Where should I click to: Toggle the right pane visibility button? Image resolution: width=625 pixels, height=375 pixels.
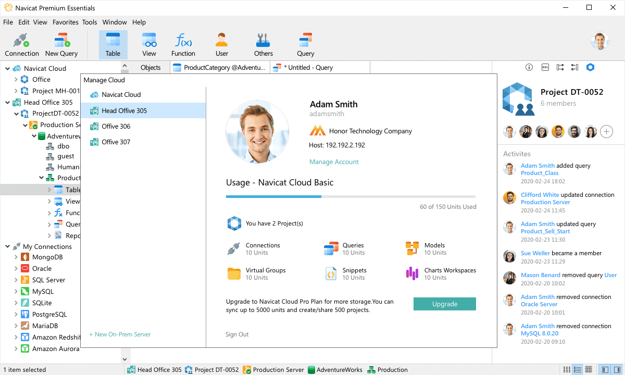(x=616, y=370)
